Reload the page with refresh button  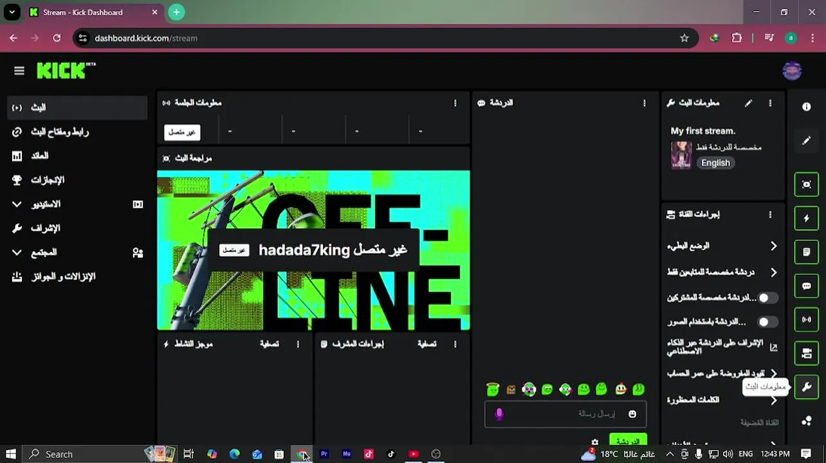click(x=57, y=38)
